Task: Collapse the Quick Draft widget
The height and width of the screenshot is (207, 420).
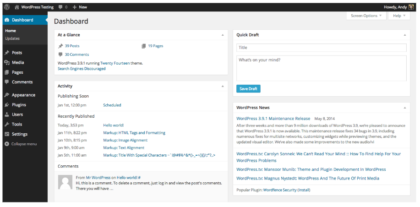Action: [405, 35]
